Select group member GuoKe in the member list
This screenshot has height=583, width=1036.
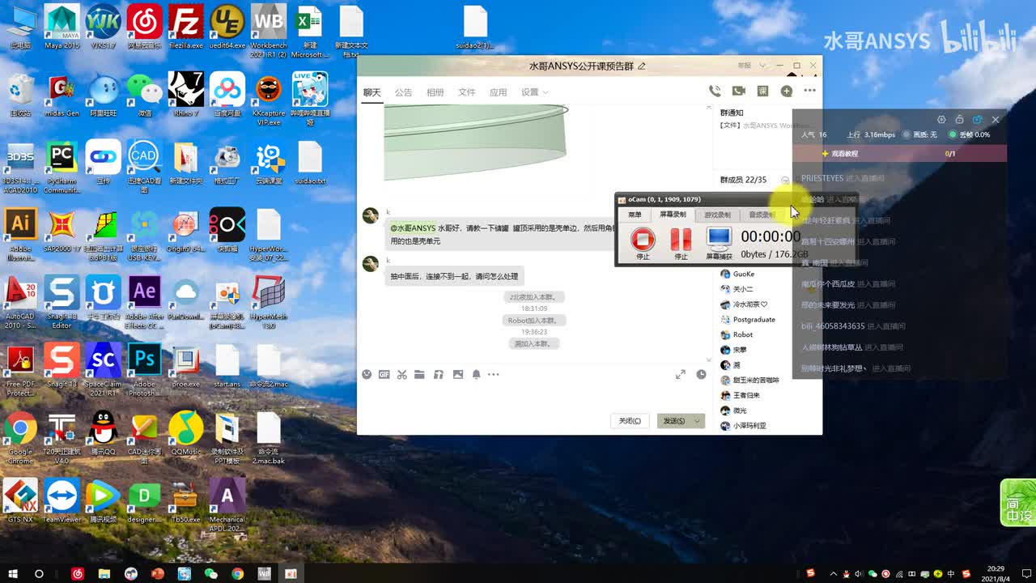(x=737, y=274)
